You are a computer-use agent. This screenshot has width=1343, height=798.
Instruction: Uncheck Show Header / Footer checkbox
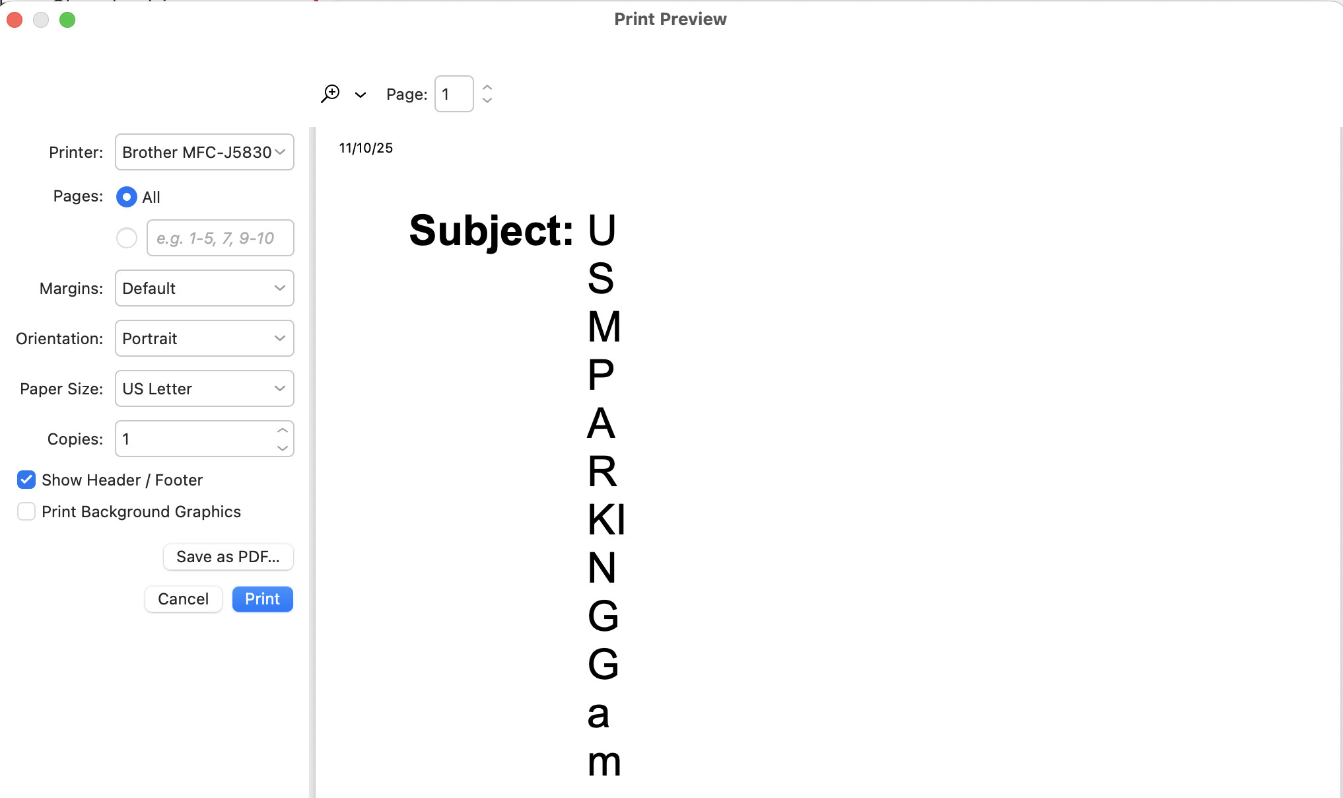click(x=26, y=480)
